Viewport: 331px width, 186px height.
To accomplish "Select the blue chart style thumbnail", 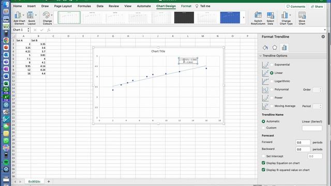I will [230, 18].
